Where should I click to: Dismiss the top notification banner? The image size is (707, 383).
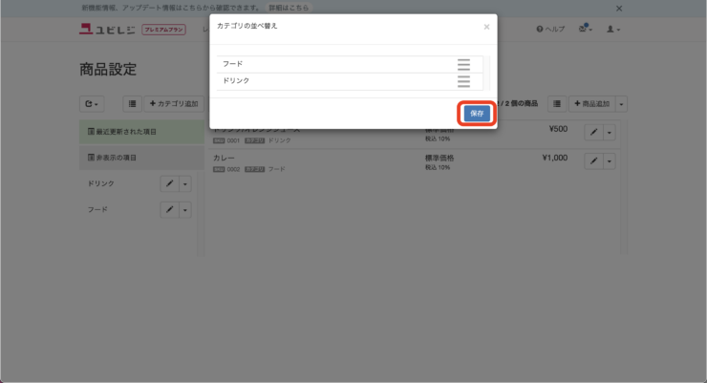pos(619,9)
